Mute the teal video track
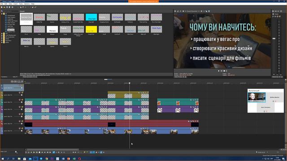Screen dimensions: 287x161 [x=20, y=100]
